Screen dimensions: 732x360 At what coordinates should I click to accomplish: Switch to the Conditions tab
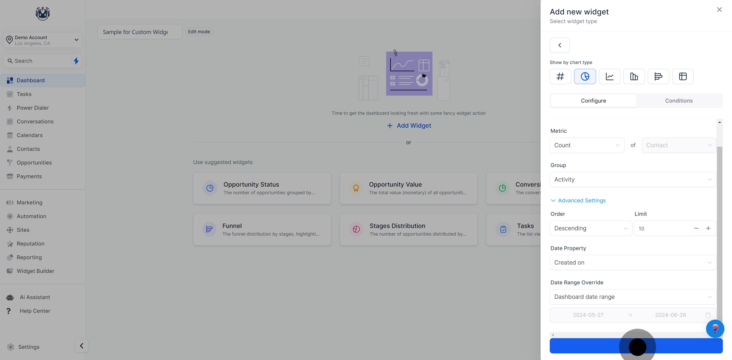pos(679,101)
